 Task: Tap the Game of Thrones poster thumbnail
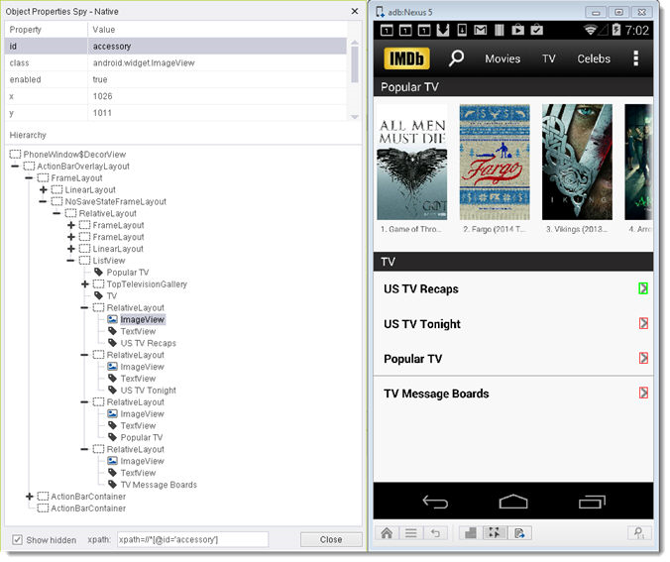tap(414, 164)
